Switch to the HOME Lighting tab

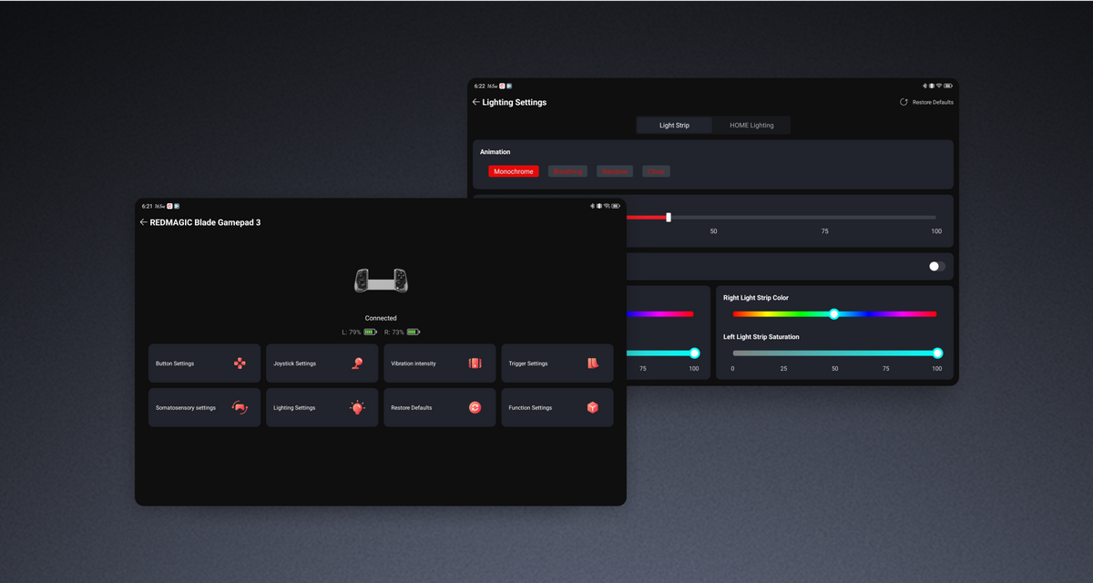(x=751, y=126)
